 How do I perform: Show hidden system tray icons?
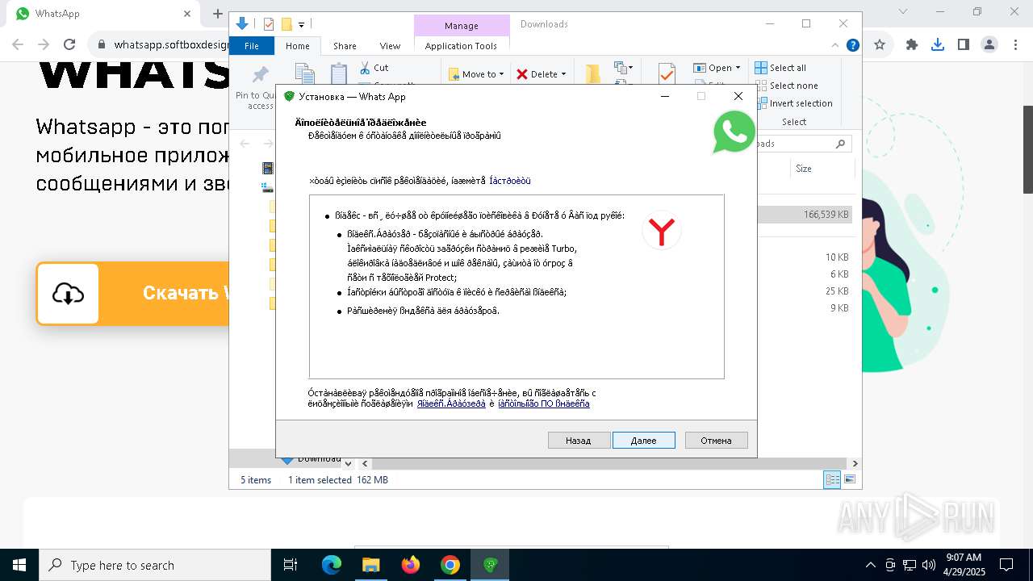(x=870, y=565)
